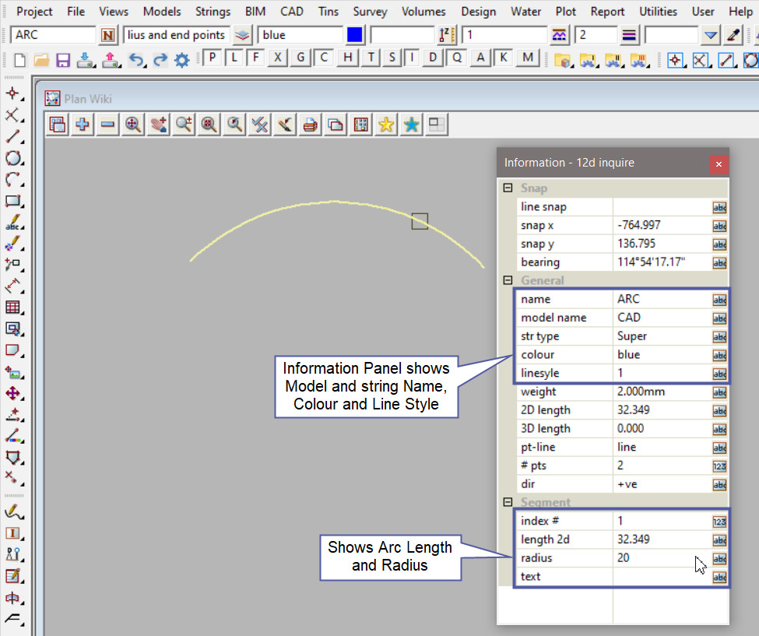Click the 'N' name button beside ARC field
The width and height of the screenshot is (759, 636).
[x=109, y=35]
